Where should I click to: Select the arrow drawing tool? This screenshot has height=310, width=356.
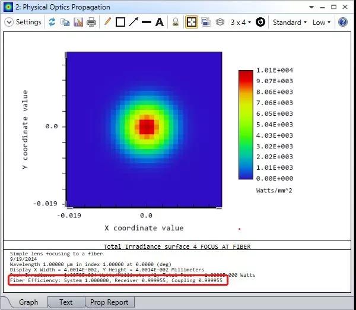click(x=133, y=22)
